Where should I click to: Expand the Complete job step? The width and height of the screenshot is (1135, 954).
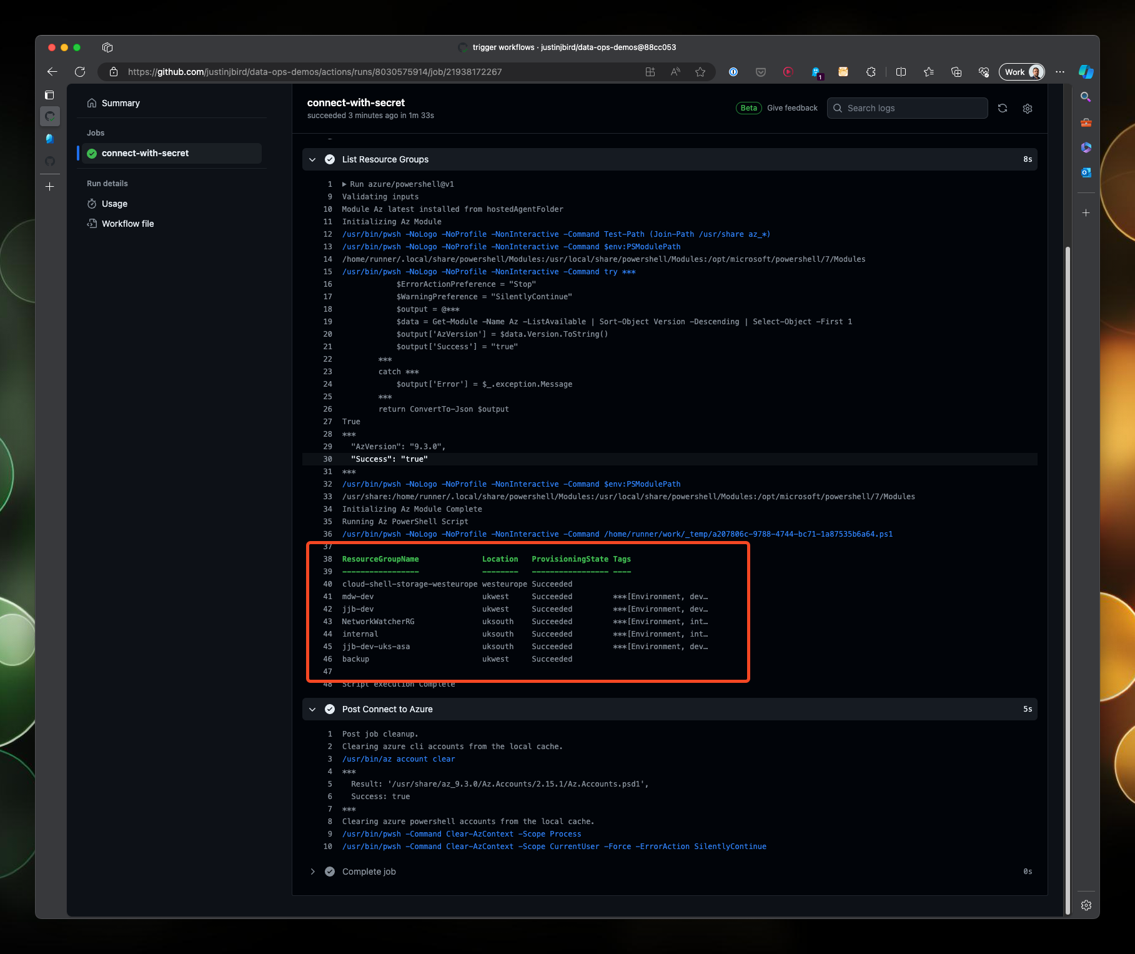click(x=312, y=872)
